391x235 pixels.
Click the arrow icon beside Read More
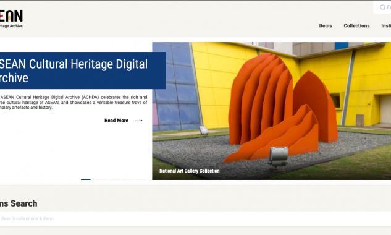tap(138, 121)
